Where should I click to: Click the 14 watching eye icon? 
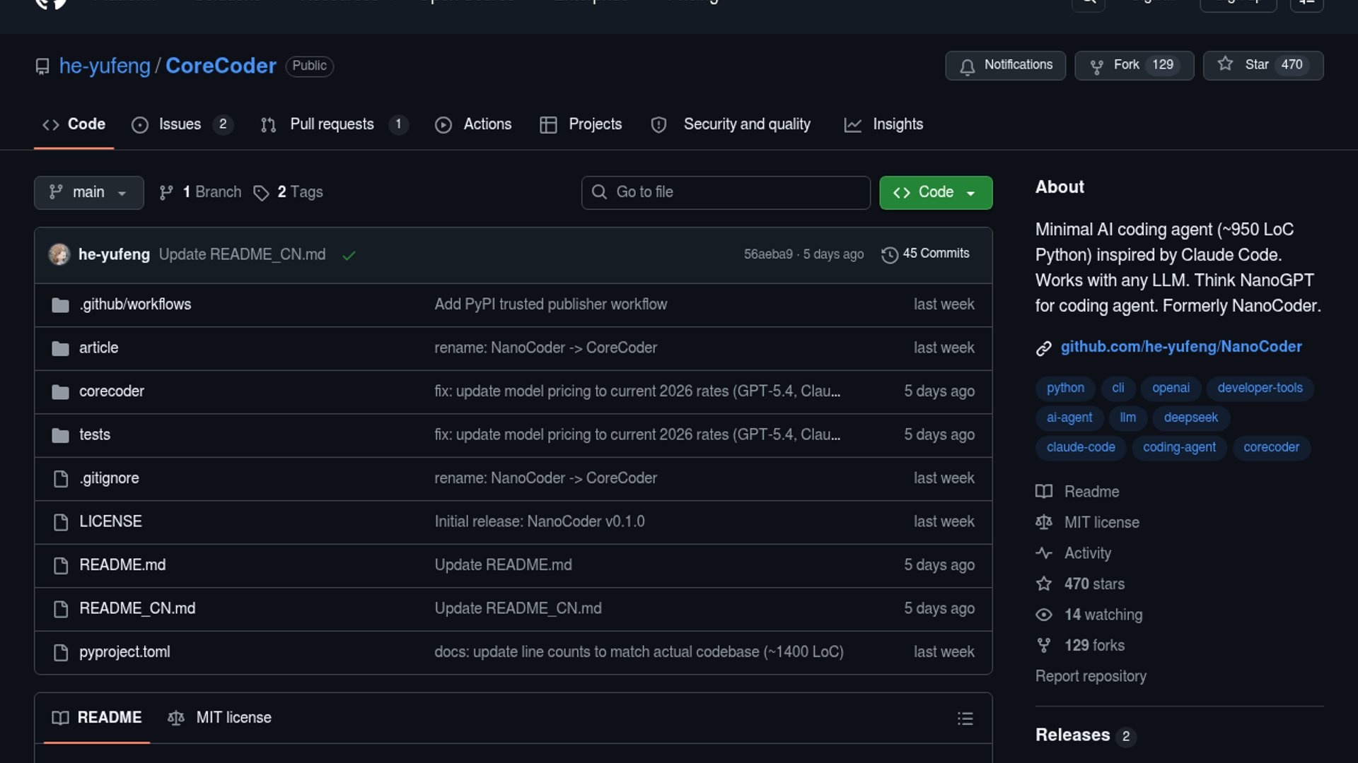(1043, 615)
